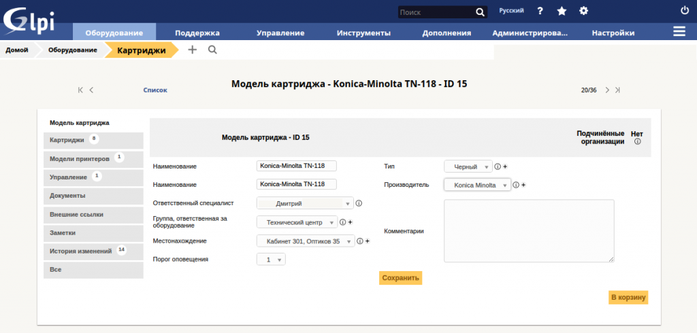
Task: Switch to the Управление side tab
Action: click(x=93, y=177)
